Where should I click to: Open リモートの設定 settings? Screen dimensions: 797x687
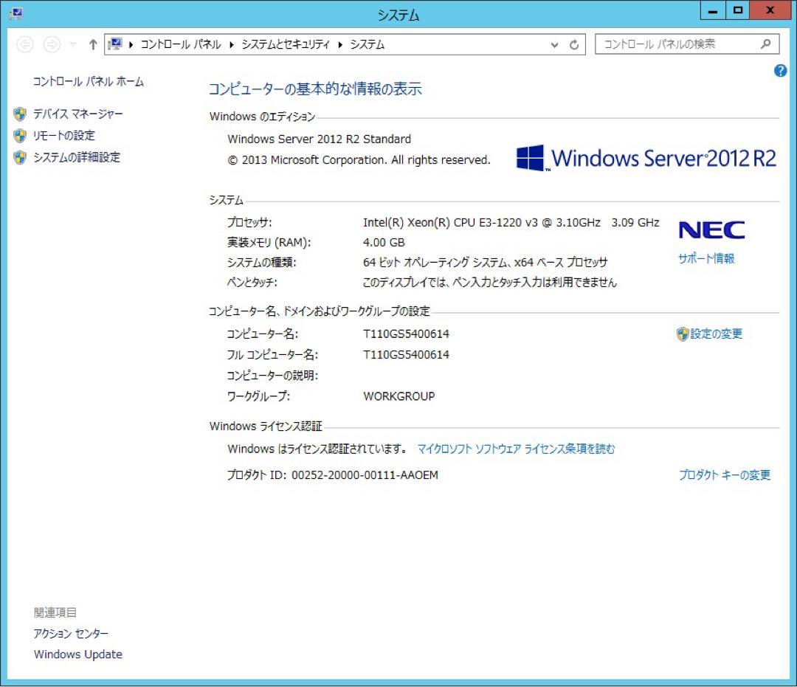point(63,135)
